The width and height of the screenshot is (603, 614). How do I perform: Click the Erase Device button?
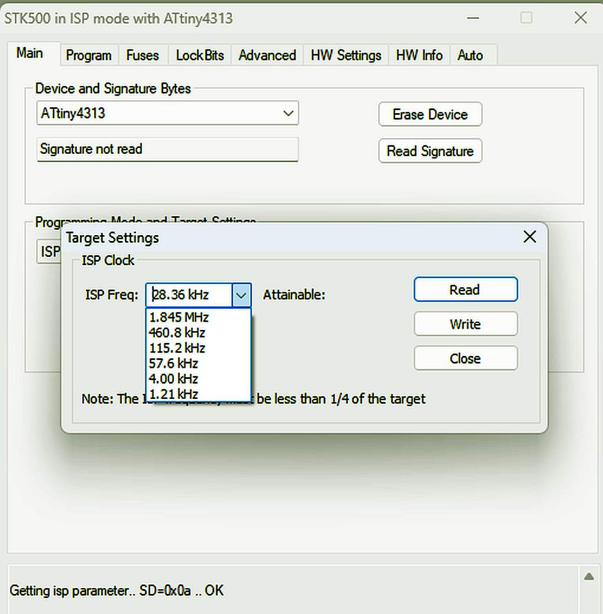click(x=430, y=114)
